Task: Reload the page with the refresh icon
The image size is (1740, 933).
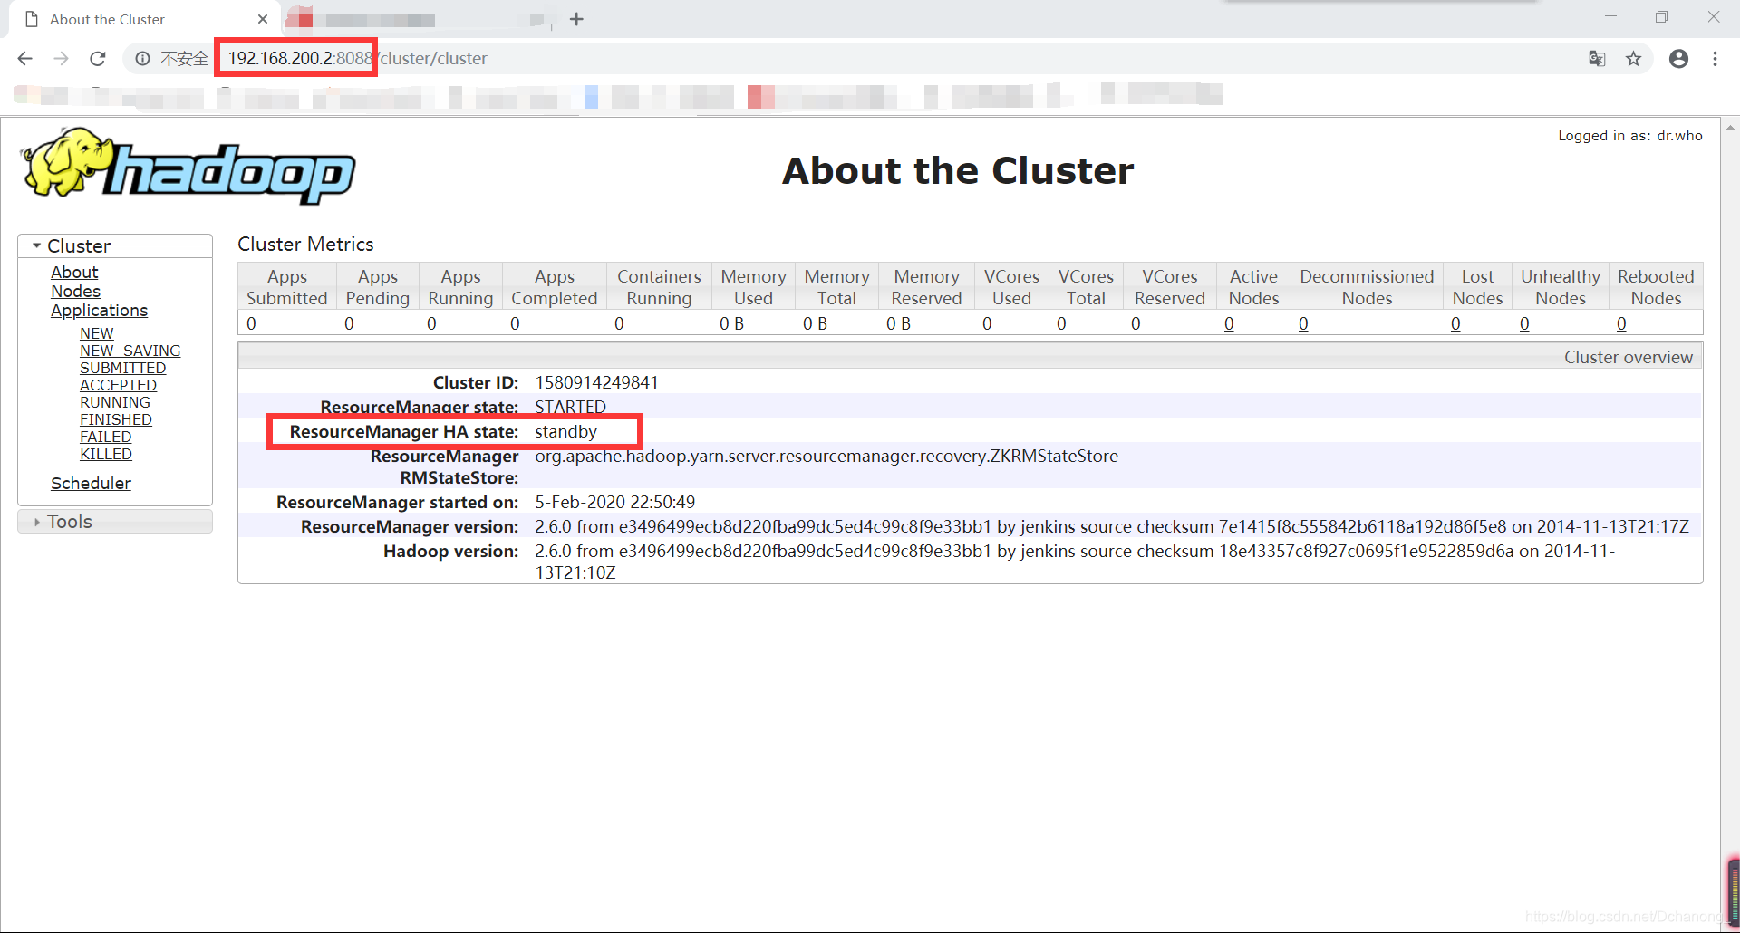Action: tap(98, 59)
